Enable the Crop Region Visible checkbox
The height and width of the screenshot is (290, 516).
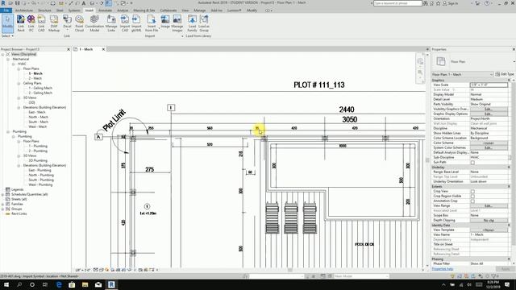tap(472, 197)
